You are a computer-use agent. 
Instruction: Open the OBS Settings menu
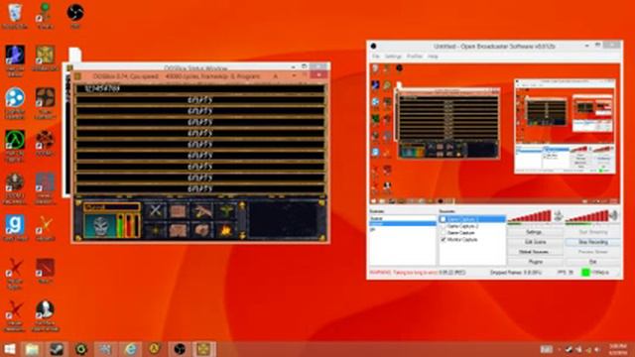click(x=393, y=57)
